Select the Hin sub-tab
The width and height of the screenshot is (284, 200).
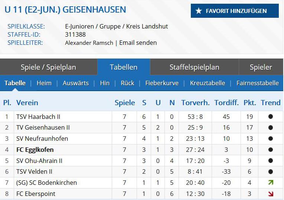pyautogui.click(x=105, y=83)
